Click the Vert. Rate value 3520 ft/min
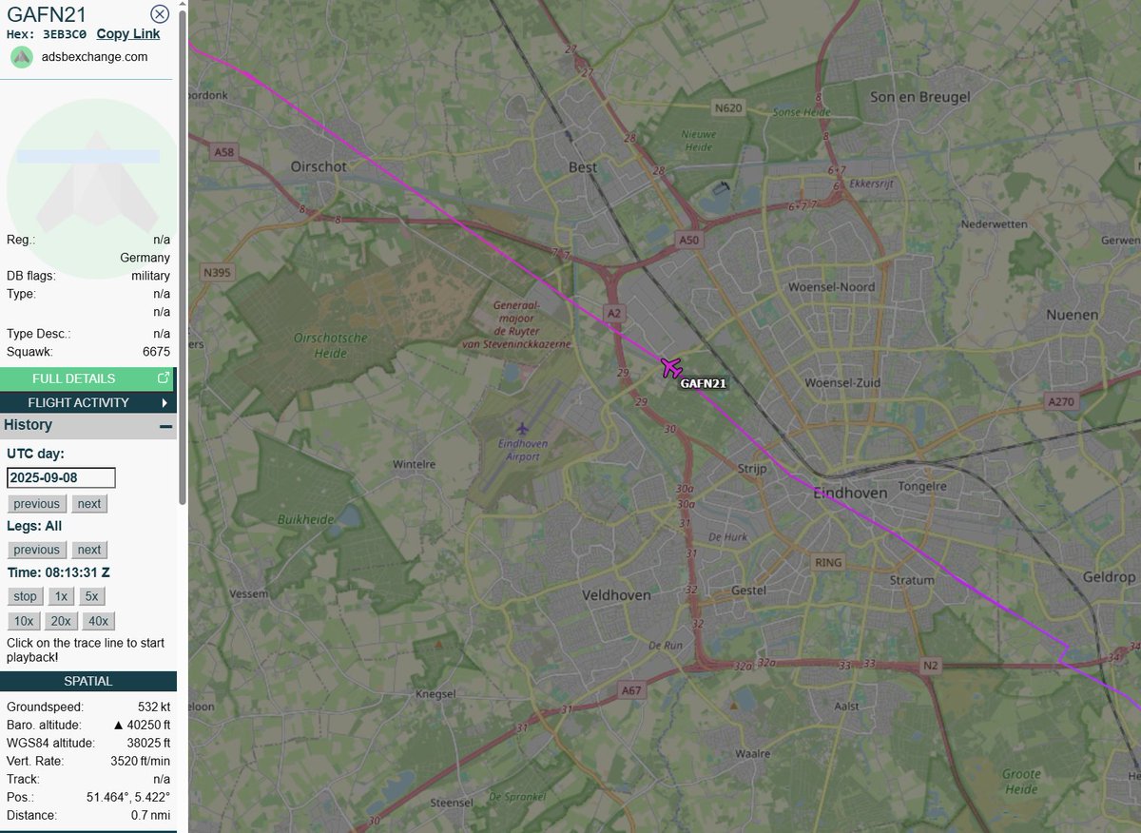The image size is (1141, 833). point(141,762)
